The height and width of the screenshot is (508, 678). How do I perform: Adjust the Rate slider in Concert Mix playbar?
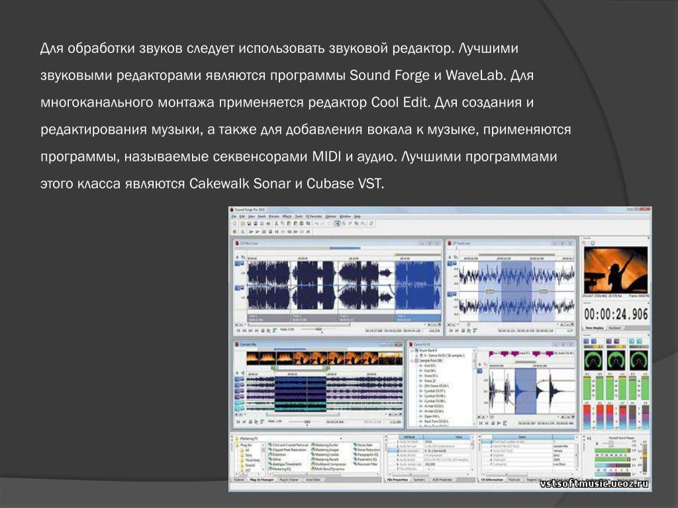307,421
